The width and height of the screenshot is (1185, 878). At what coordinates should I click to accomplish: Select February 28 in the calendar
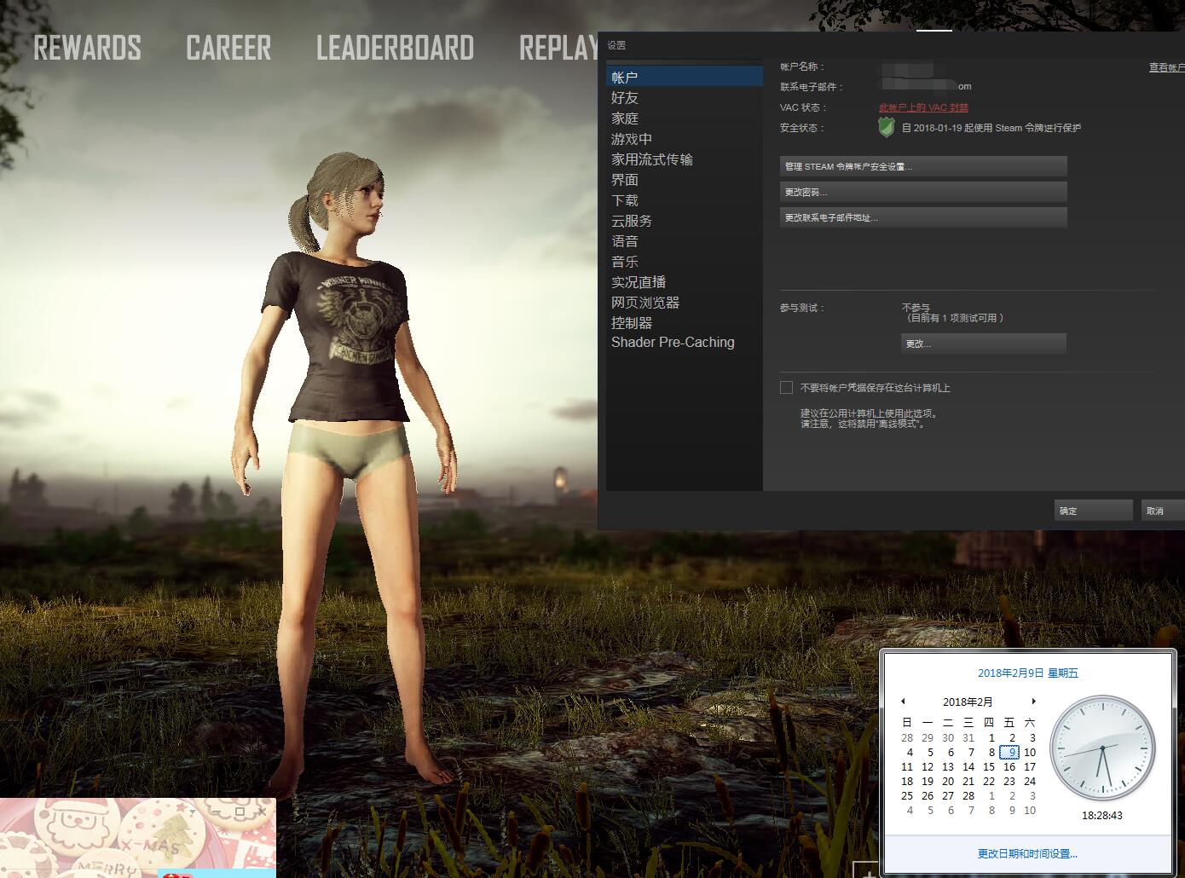pos(968,795)
